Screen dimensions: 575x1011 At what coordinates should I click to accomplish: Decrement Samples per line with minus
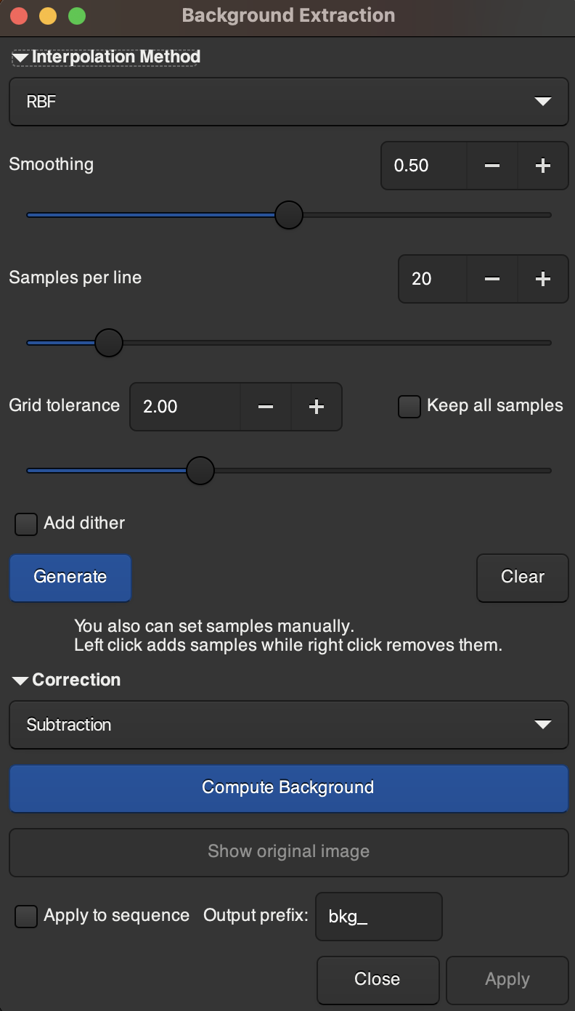tap(492, 279)
